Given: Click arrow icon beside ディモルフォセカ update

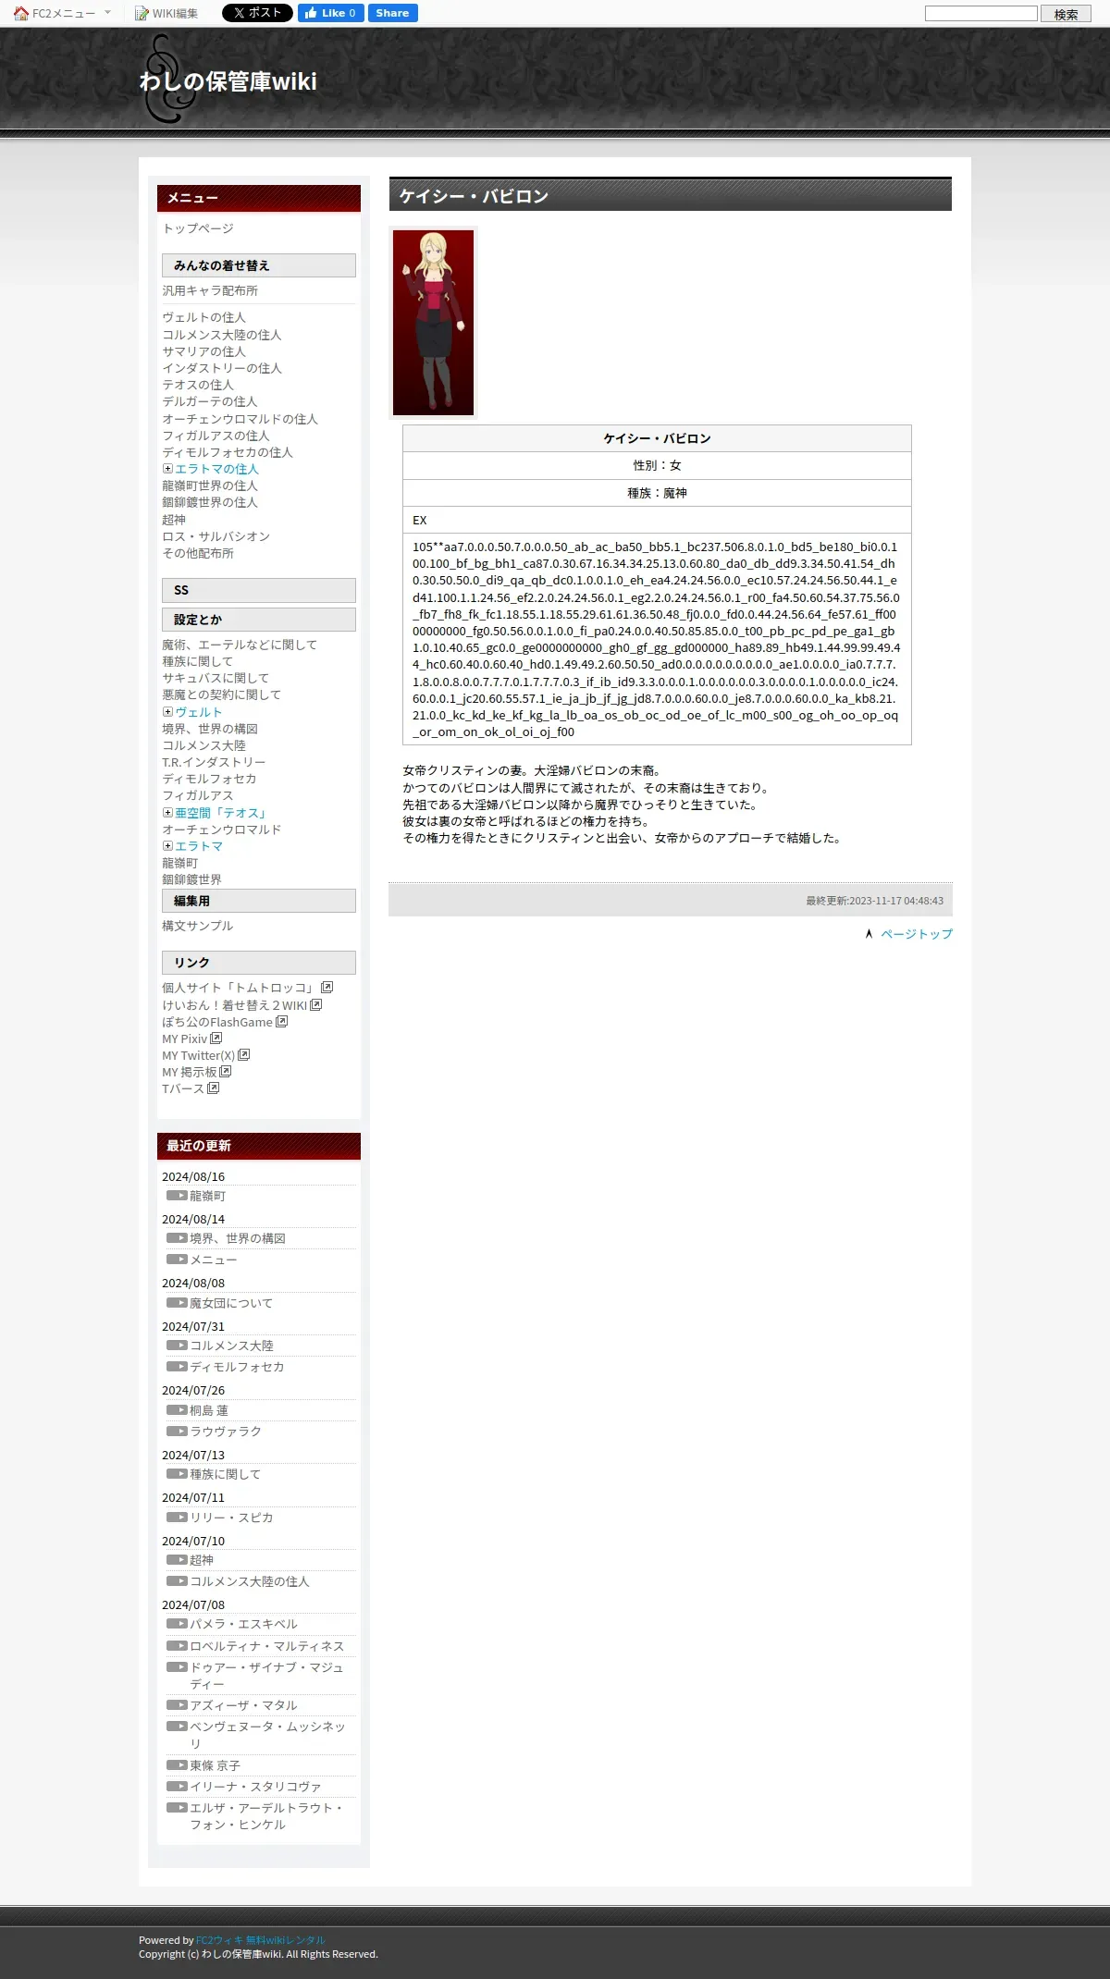Looking at the screenshot, I should pos(177,1367).
